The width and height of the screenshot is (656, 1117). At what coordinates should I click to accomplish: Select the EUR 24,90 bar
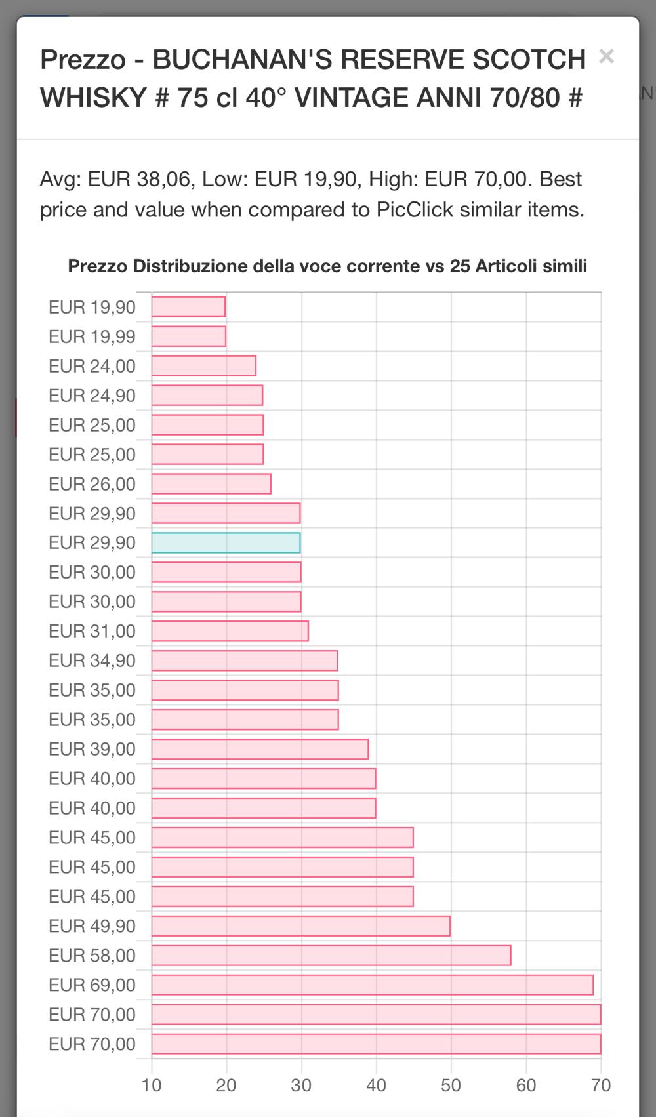(x=207, y=396)
